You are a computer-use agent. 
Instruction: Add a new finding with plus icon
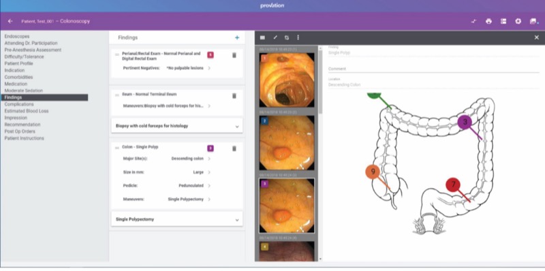(237, 37)
